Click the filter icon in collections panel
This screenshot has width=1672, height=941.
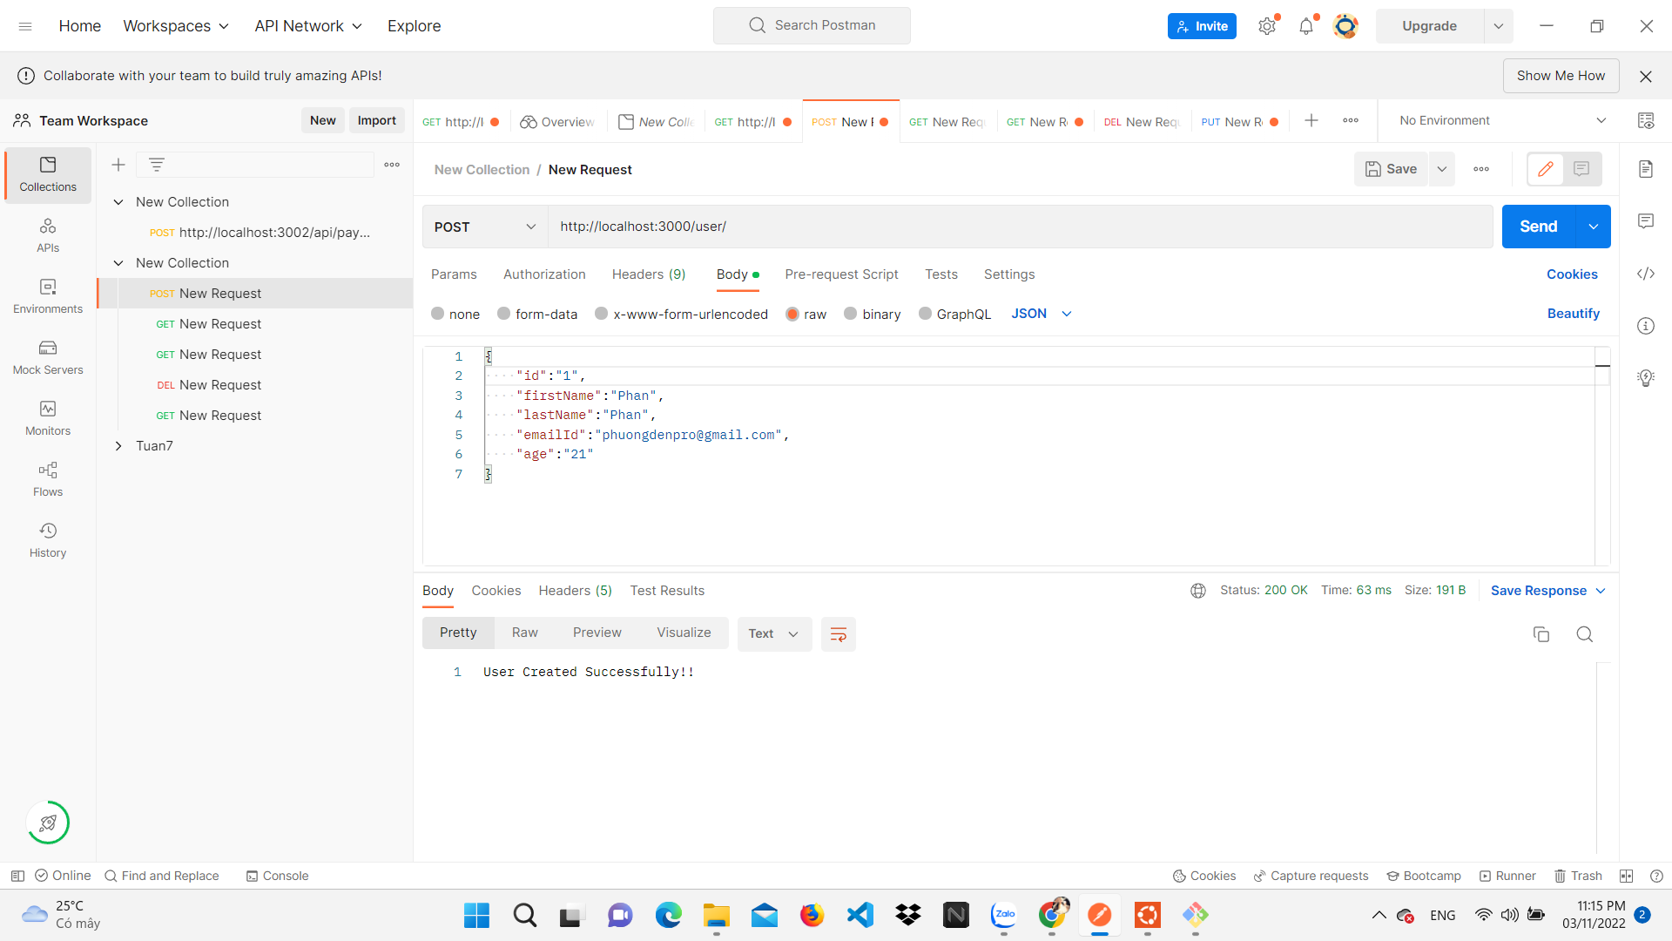pyautogui.click(x=157, y=165)
